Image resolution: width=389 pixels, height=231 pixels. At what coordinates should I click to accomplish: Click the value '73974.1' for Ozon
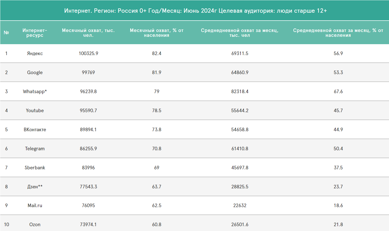(88, 224)
